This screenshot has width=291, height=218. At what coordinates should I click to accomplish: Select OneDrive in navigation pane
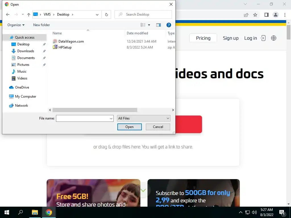pos(22,87)
